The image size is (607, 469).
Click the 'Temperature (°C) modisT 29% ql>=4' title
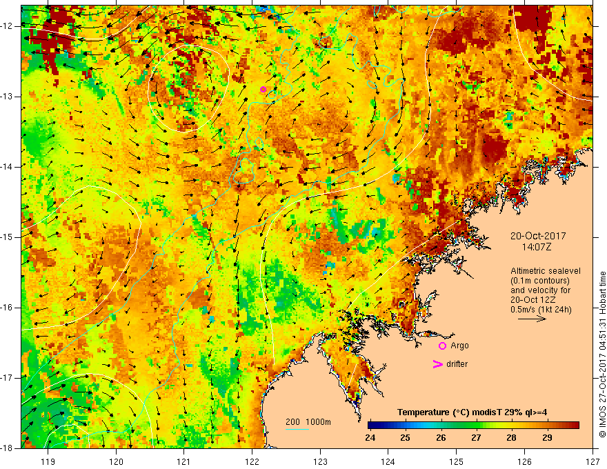point(472,412)
